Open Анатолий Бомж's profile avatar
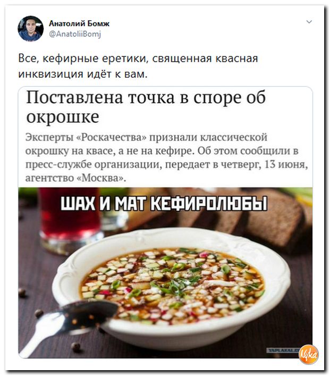 pyautogui.click(x=30, y=28)
